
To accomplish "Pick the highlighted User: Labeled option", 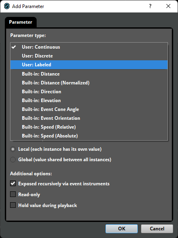I will (89, 65).
